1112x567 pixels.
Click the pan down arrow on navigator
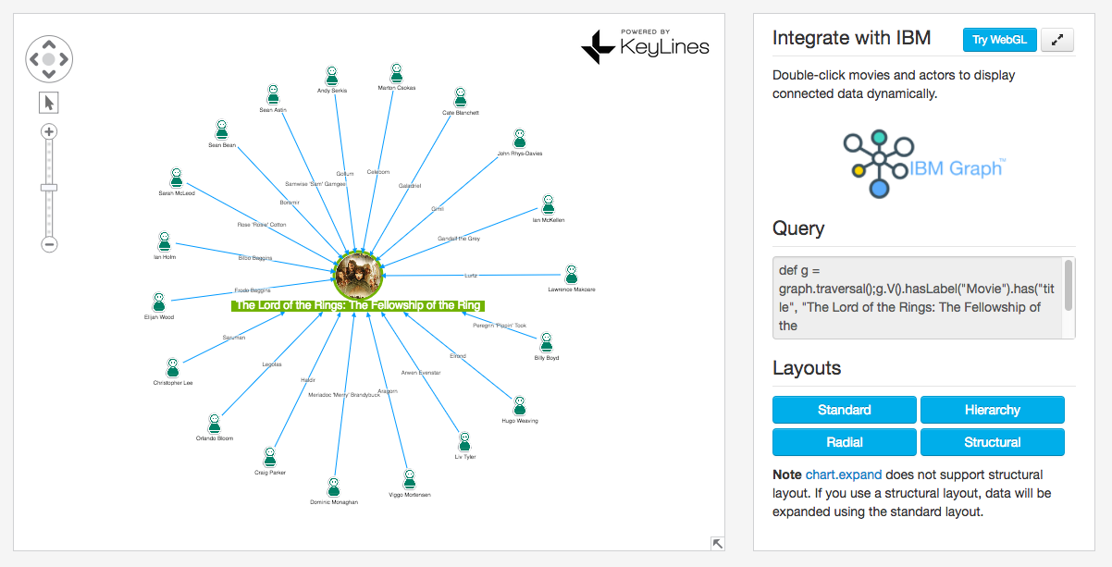point(49,75)
